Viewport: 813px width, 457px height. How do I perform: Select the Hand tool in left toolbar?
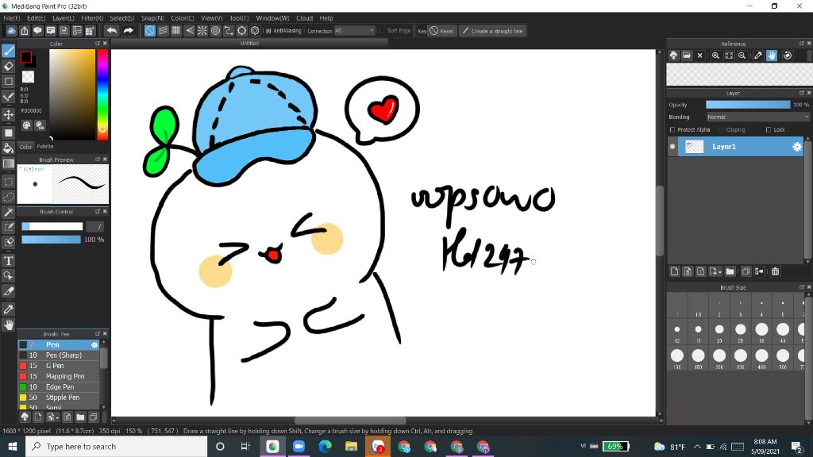tap(8, 325)
